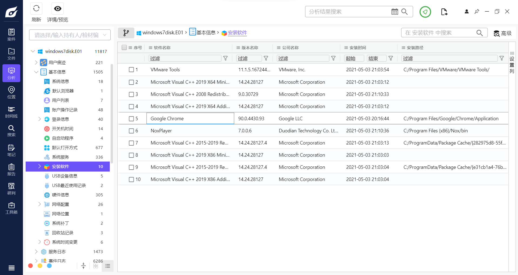Check the checkbox for row 10
518x275 pixels.
pos(131,179)
